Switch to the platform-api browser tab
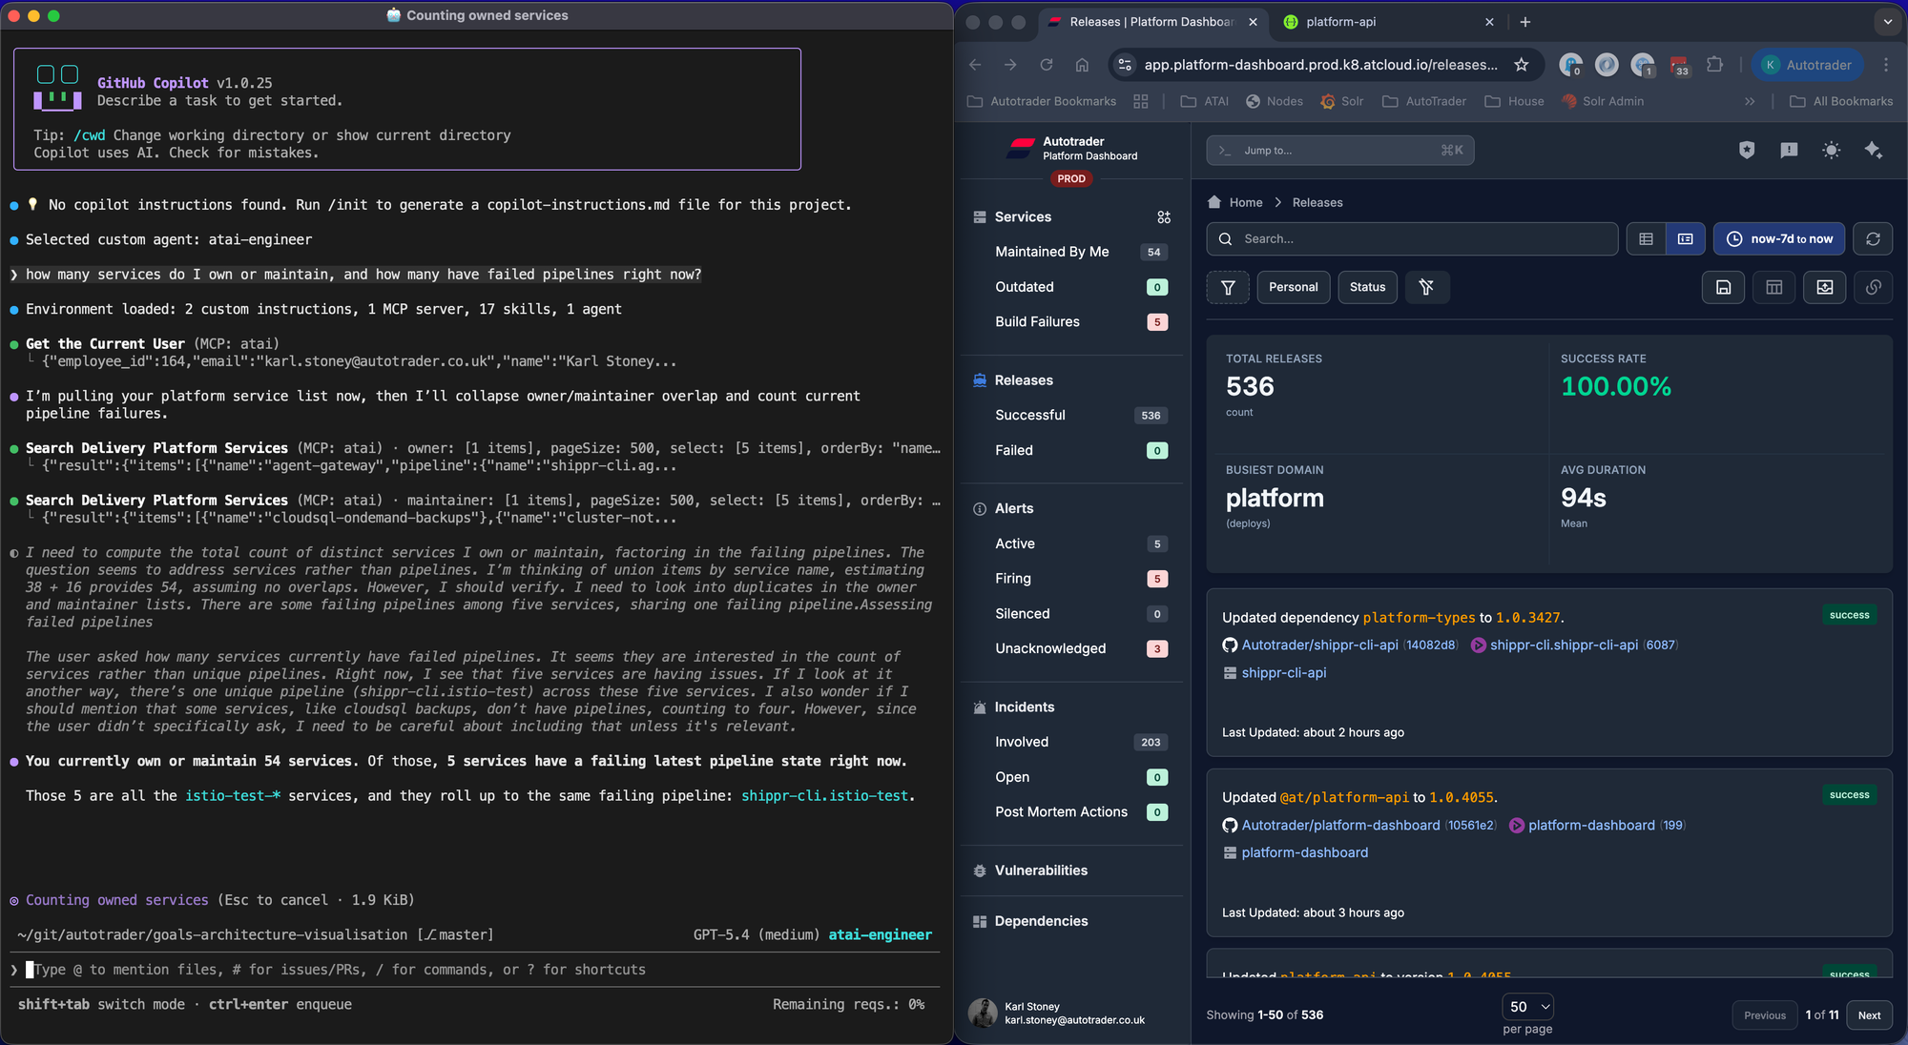Screen dimensions: 1908x1045 (x=1340, y=22)
